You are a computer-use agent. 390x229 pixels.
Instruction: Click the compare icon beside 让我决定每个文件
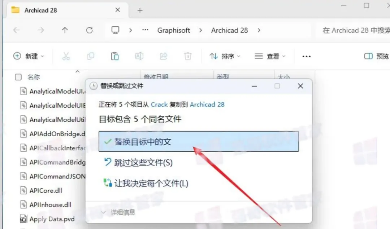[108, 183]
